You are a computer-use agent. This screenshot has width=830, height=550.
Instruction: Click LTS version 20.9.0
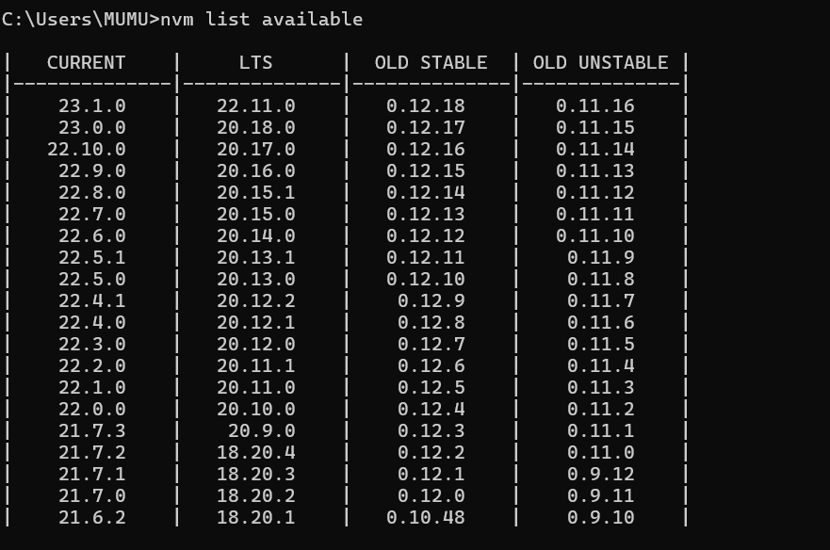coord(261,430)
